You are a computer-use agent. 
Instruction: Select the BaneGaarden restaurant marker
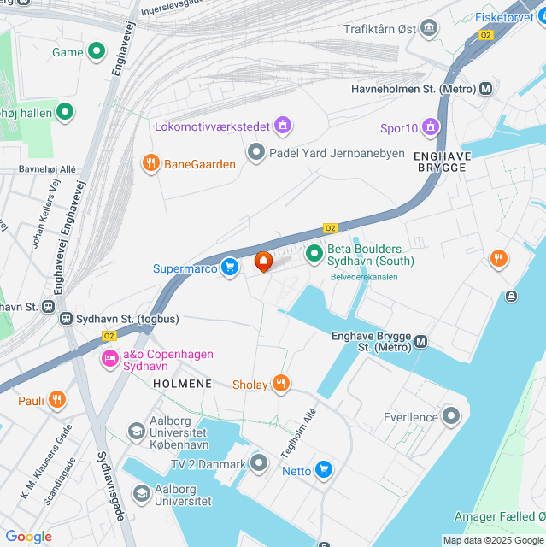(x=151, y=163)
